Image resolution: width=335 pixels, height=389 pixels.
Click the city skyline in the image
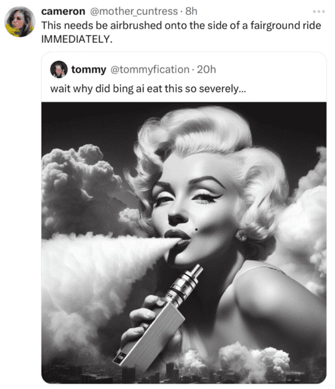pos(184,372)
